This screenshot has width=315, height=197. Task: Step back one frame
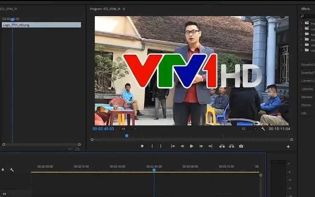coord(182,146)
